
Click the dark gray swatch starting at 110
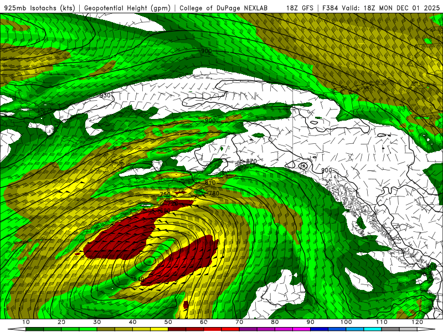tap(390, 329)
